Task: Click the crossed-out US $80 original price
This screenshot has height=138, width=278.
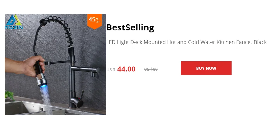Action: click(151, 69)
